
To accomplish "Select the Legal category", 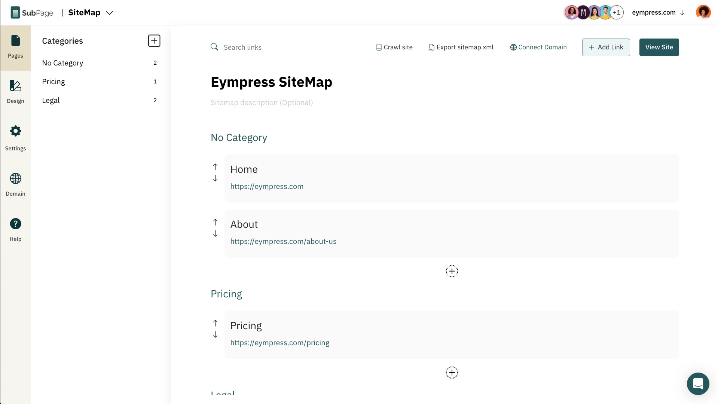I will [x=51, y=100].
